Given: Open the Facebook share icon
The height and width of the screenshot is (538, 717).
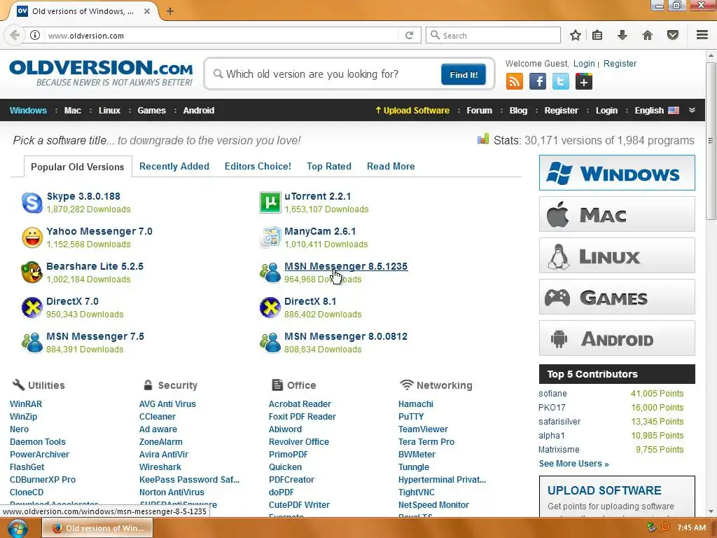Looking at the screenshot, I should pos(538,81).
